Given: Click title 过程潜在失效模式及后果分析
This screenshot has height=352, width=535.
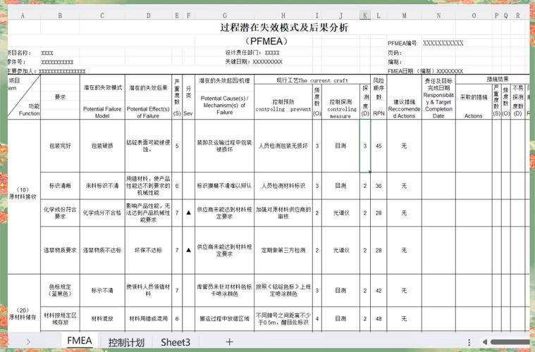Looking at the screenshot, I should 284,27.
